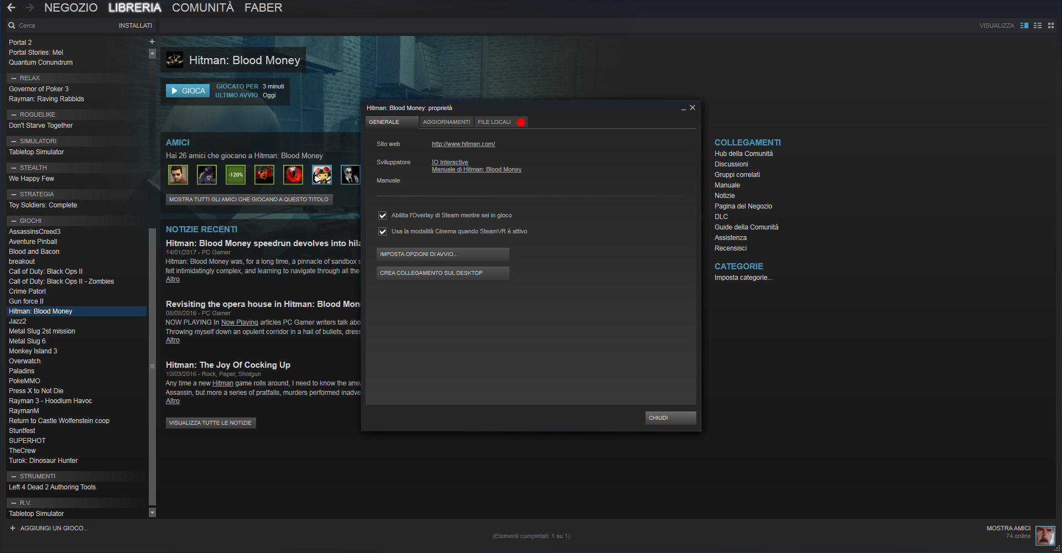The width and height of the screenshot is (1062, 553).
Task: Go back with the left arrow
Action: 11,8
